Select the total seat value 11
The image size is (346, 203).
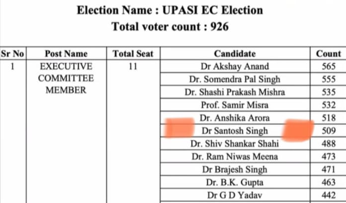[x=133, y=66]
